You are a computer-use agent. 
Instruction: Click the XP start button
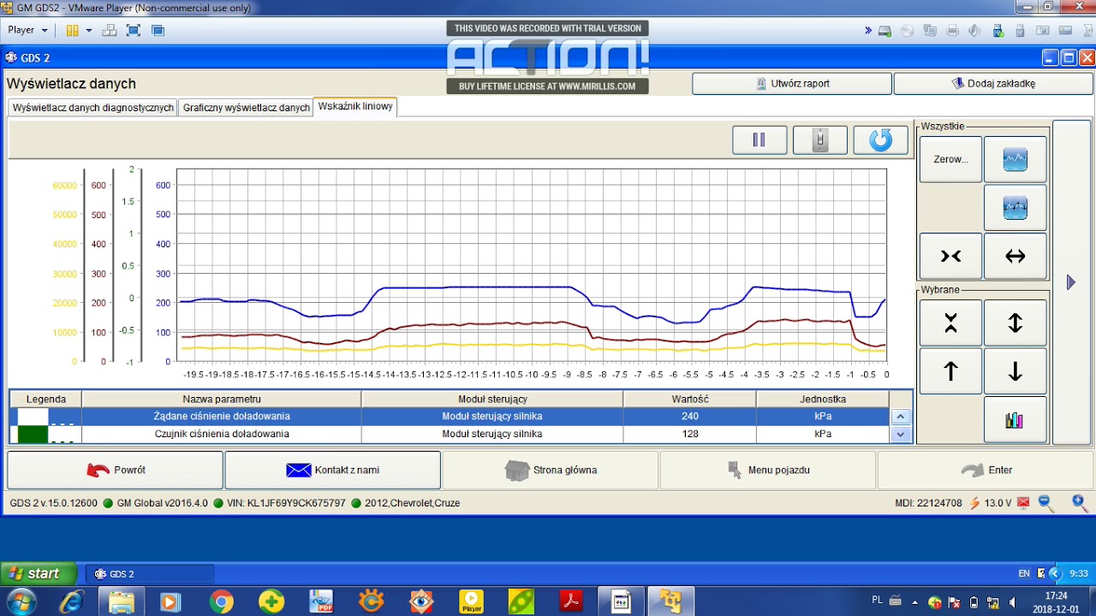click(39, 573)
